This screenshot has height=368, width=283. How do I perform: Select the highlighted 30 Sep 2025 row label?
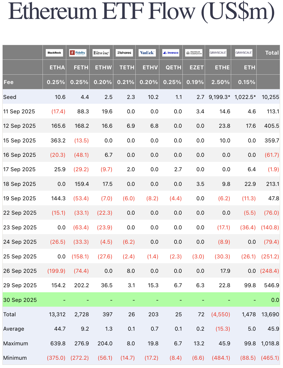point(20,300)
